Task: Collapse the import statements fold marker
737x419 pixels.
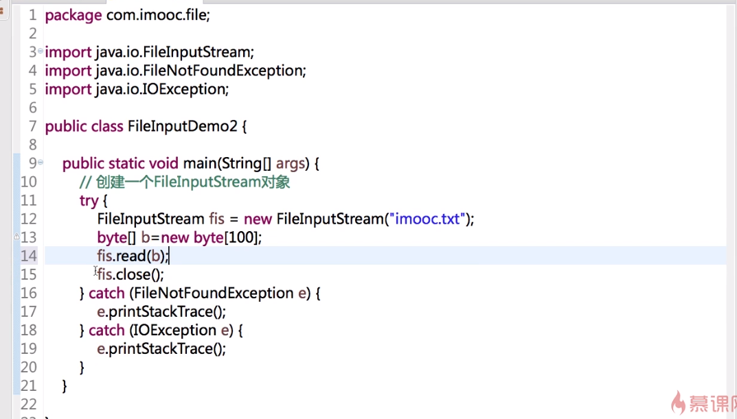Action: click(x=40, y=51)
